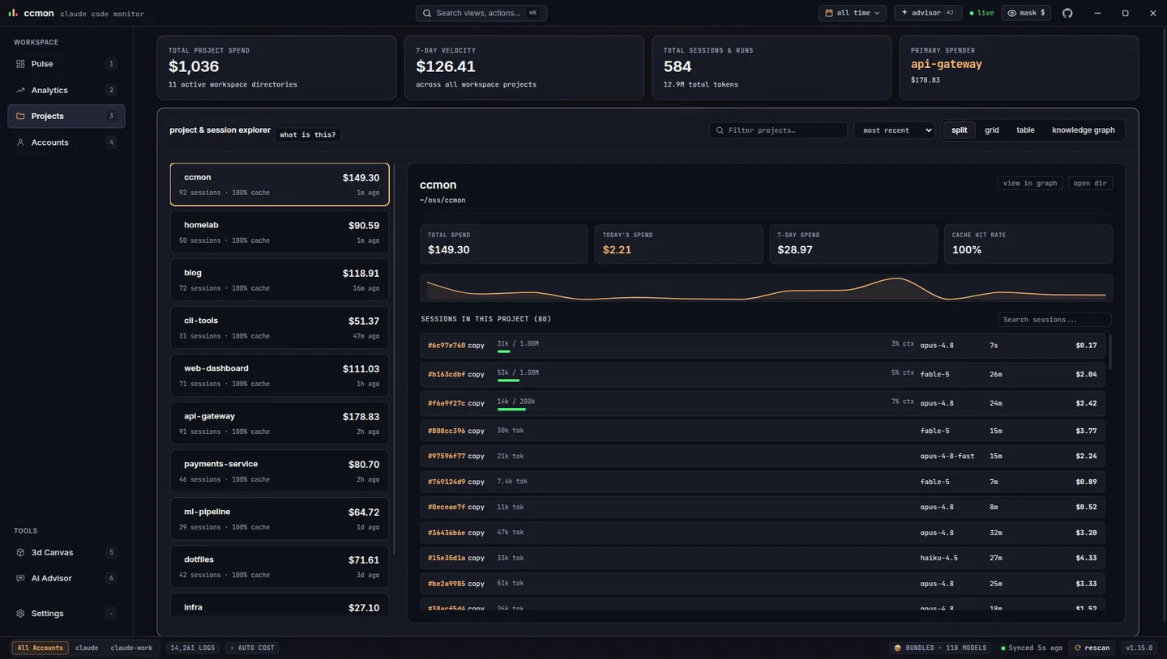Click the sessions list scrollbar

[x=1109, y=352]
